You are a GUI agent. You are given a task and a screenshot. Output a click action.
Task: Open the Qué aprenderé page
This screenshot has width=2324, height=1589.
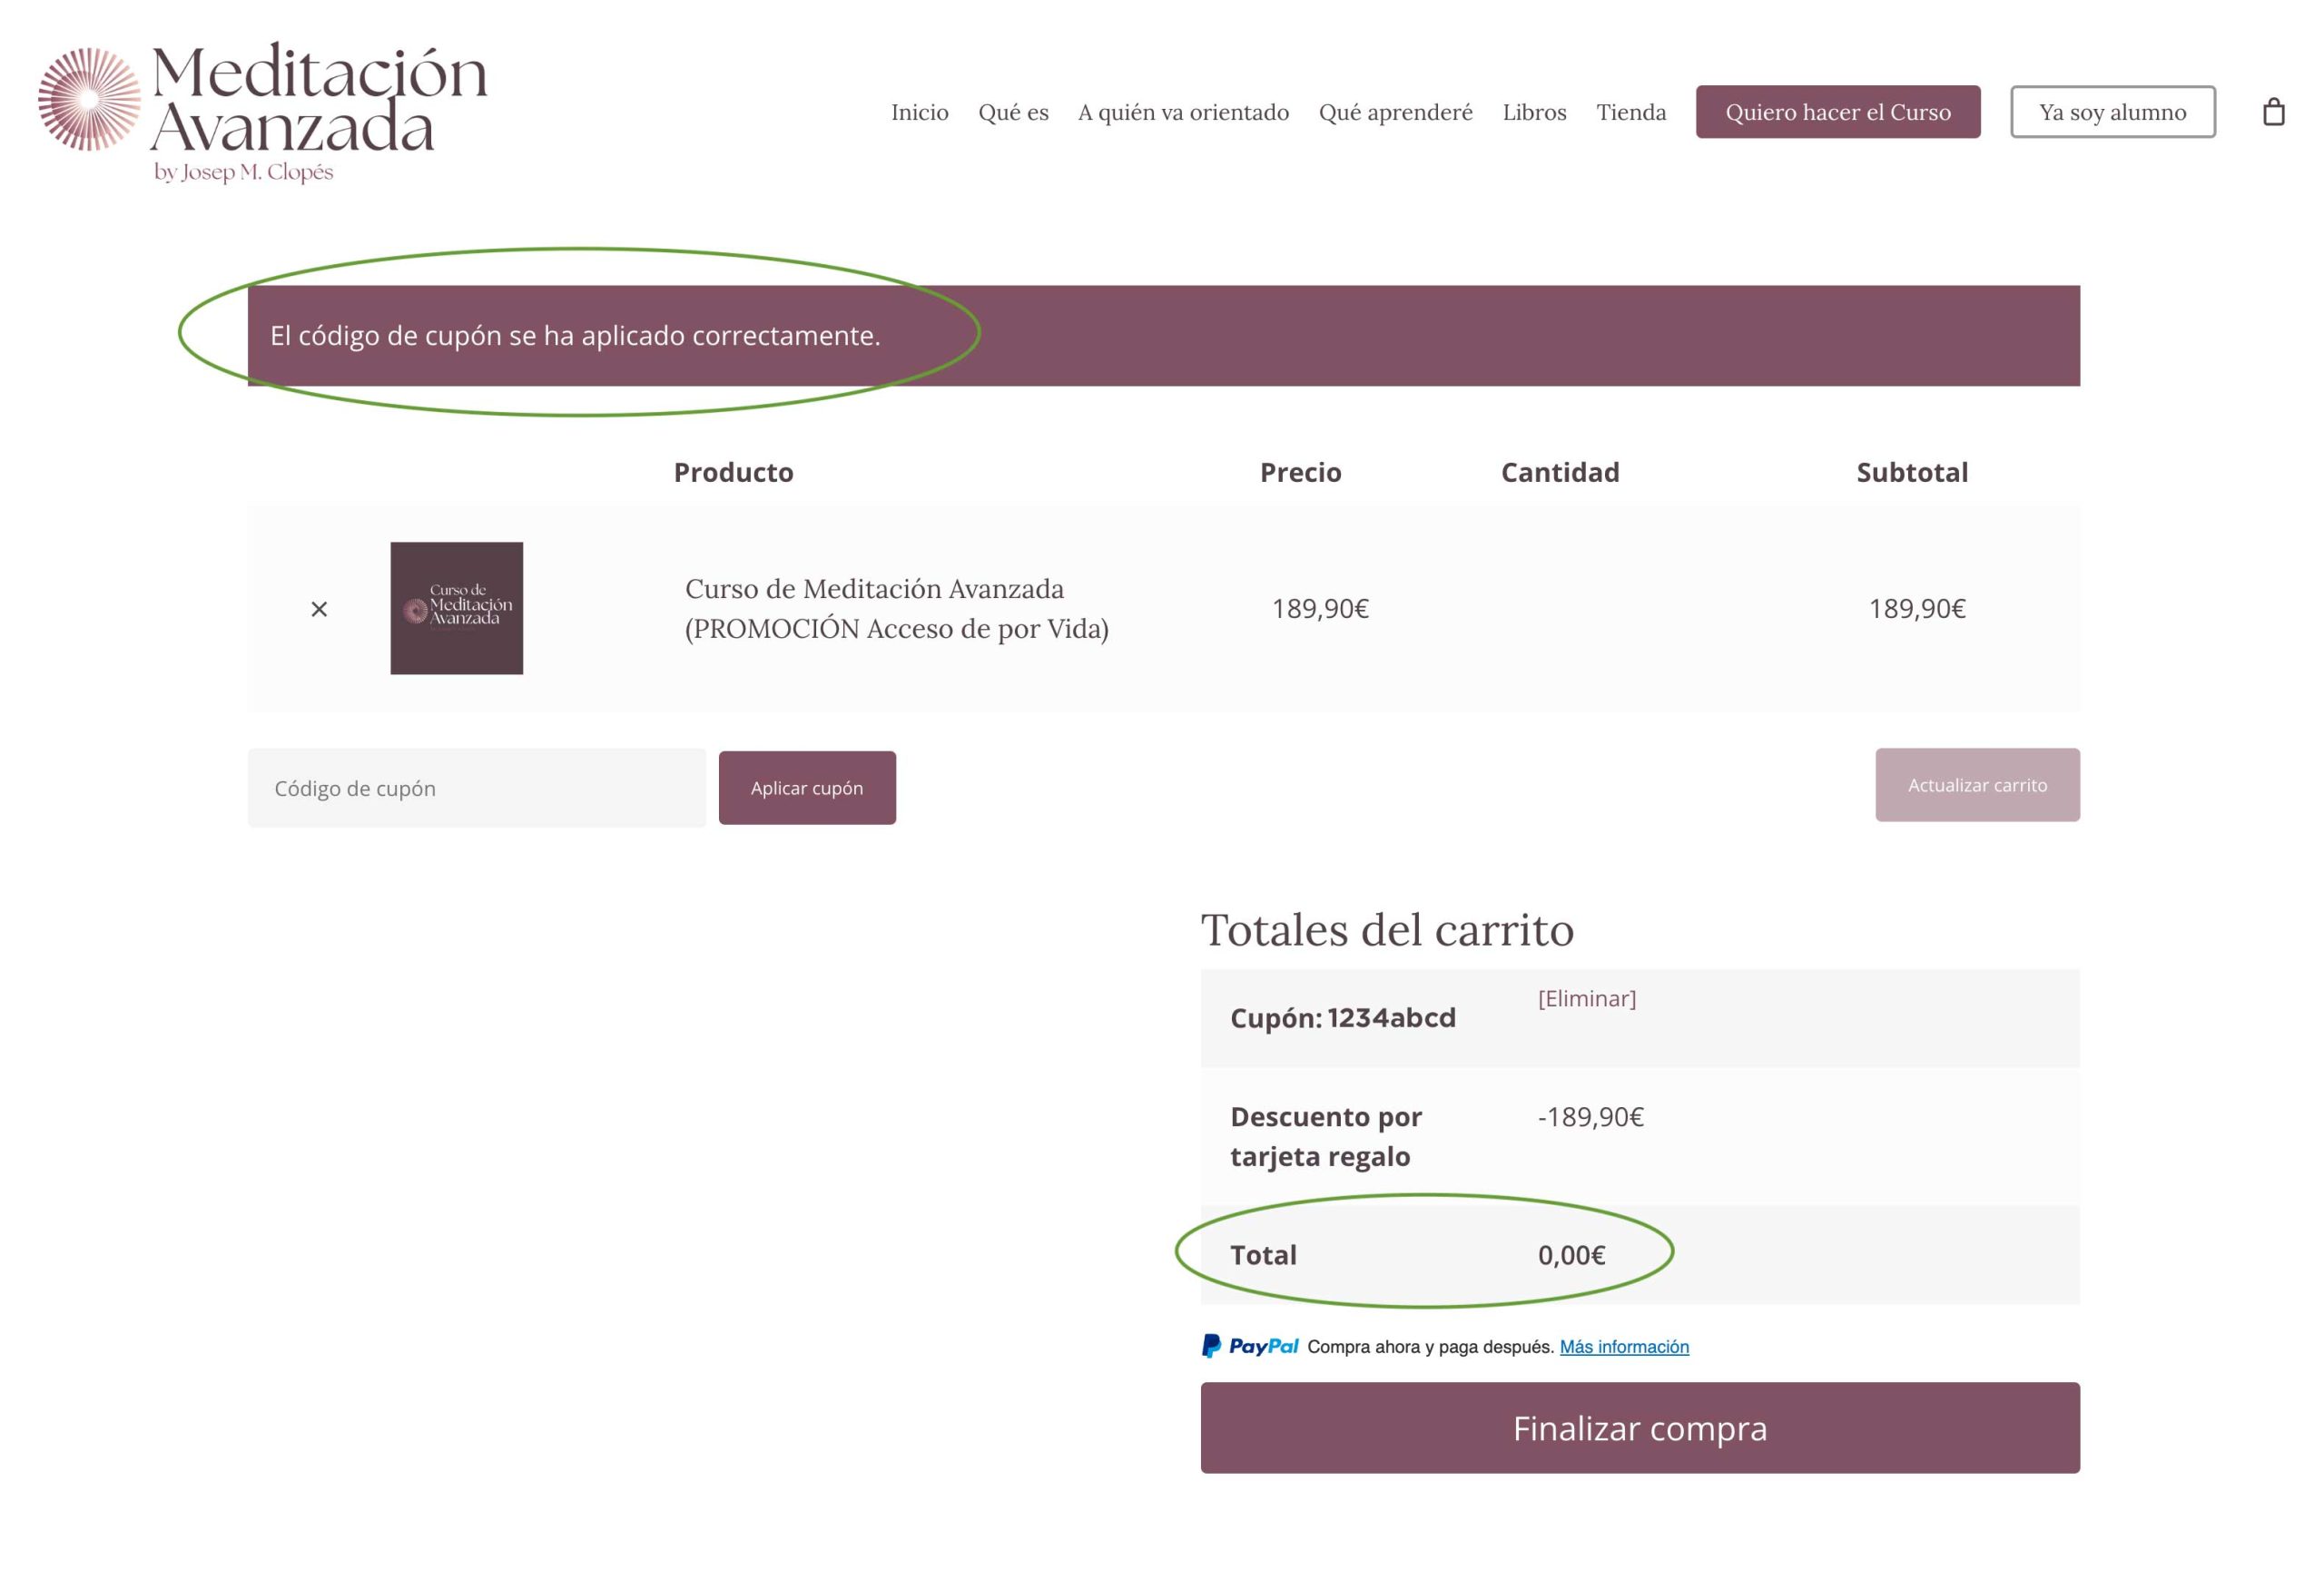[1395, 112]
